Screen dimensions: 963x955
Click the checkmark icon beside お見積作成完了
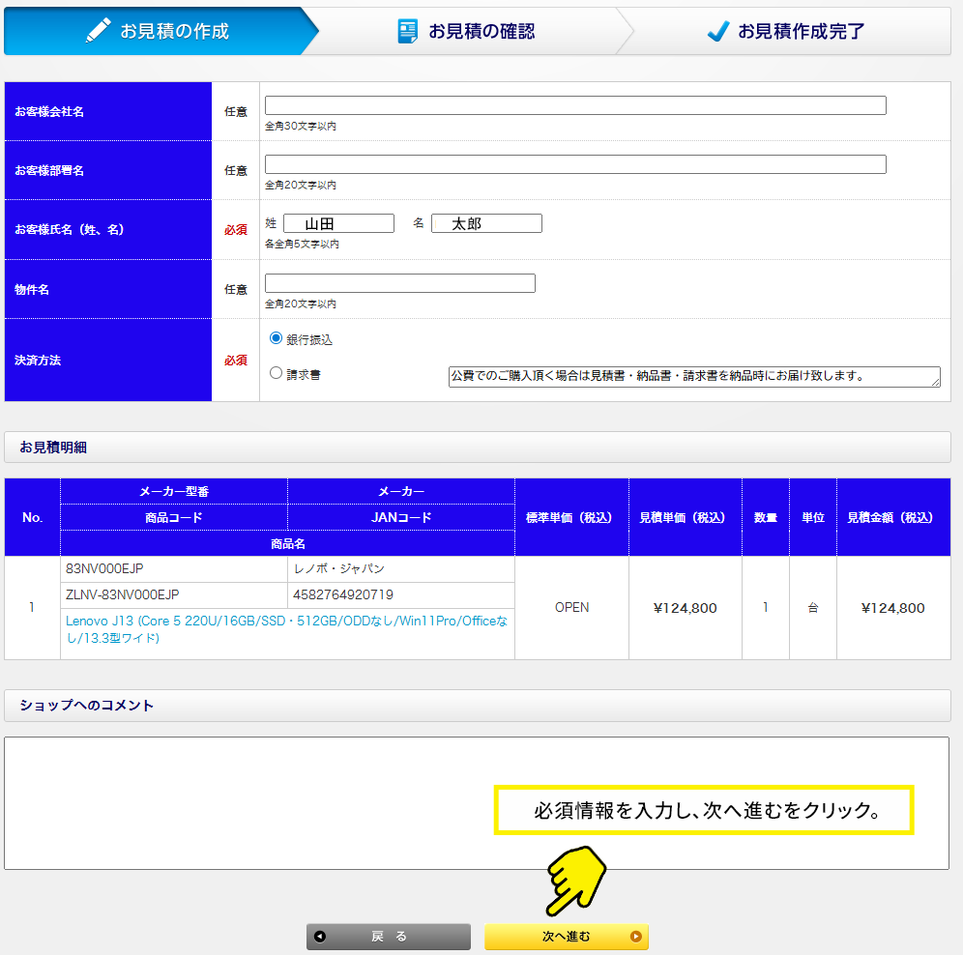click(717, 32)
